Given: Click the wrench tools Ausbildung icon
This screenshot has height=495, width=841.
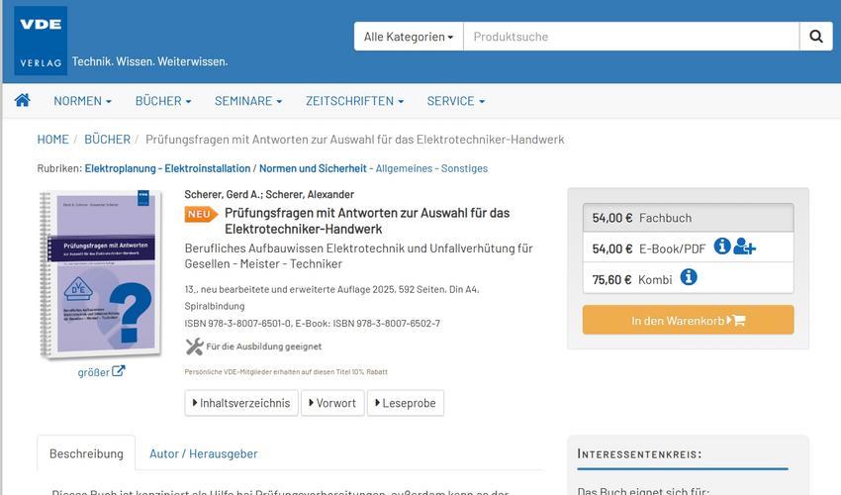Looking at the screenshot, I should tap(194, 346).
